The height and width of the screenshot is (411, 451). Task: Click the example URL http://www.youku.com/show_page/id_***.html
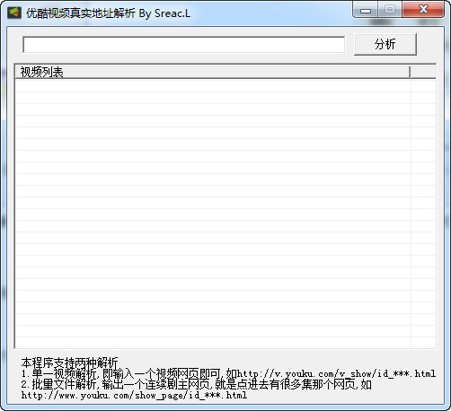[134, 396]
